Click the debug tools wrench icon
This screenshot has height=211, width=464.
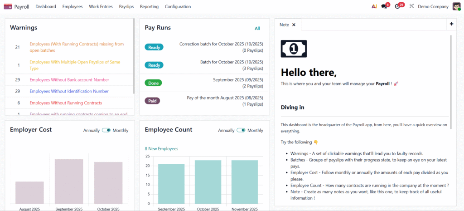411,6
